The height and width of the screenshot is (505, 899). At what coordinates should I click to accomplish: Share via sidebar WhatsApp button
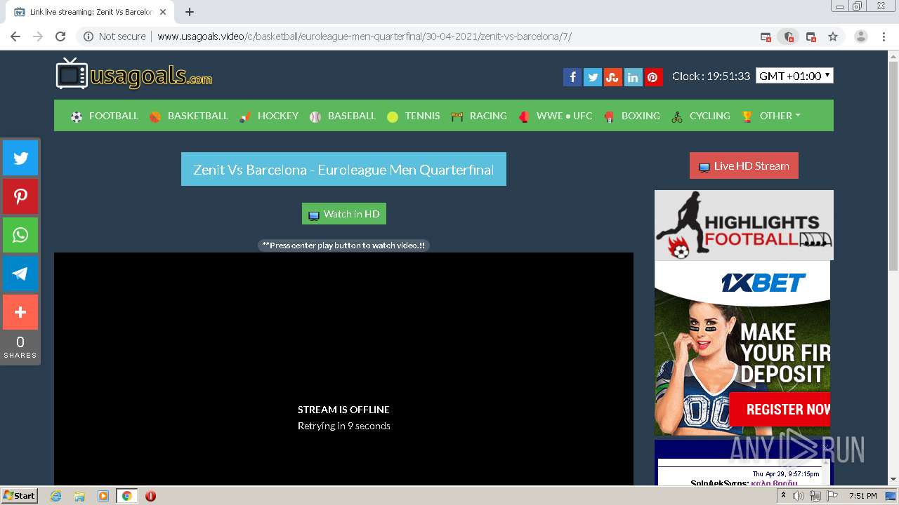pyautogui.click(x=20, y=235)
